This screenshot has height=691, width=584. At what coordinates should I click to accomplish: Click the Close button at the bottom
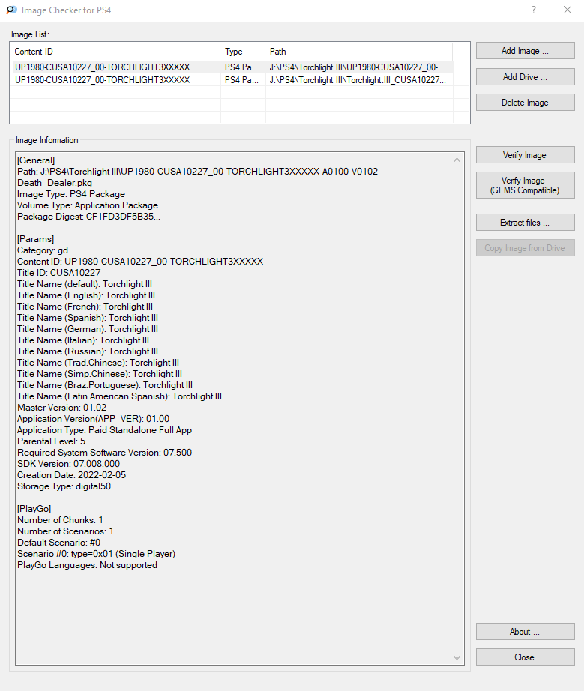[525, 657]
